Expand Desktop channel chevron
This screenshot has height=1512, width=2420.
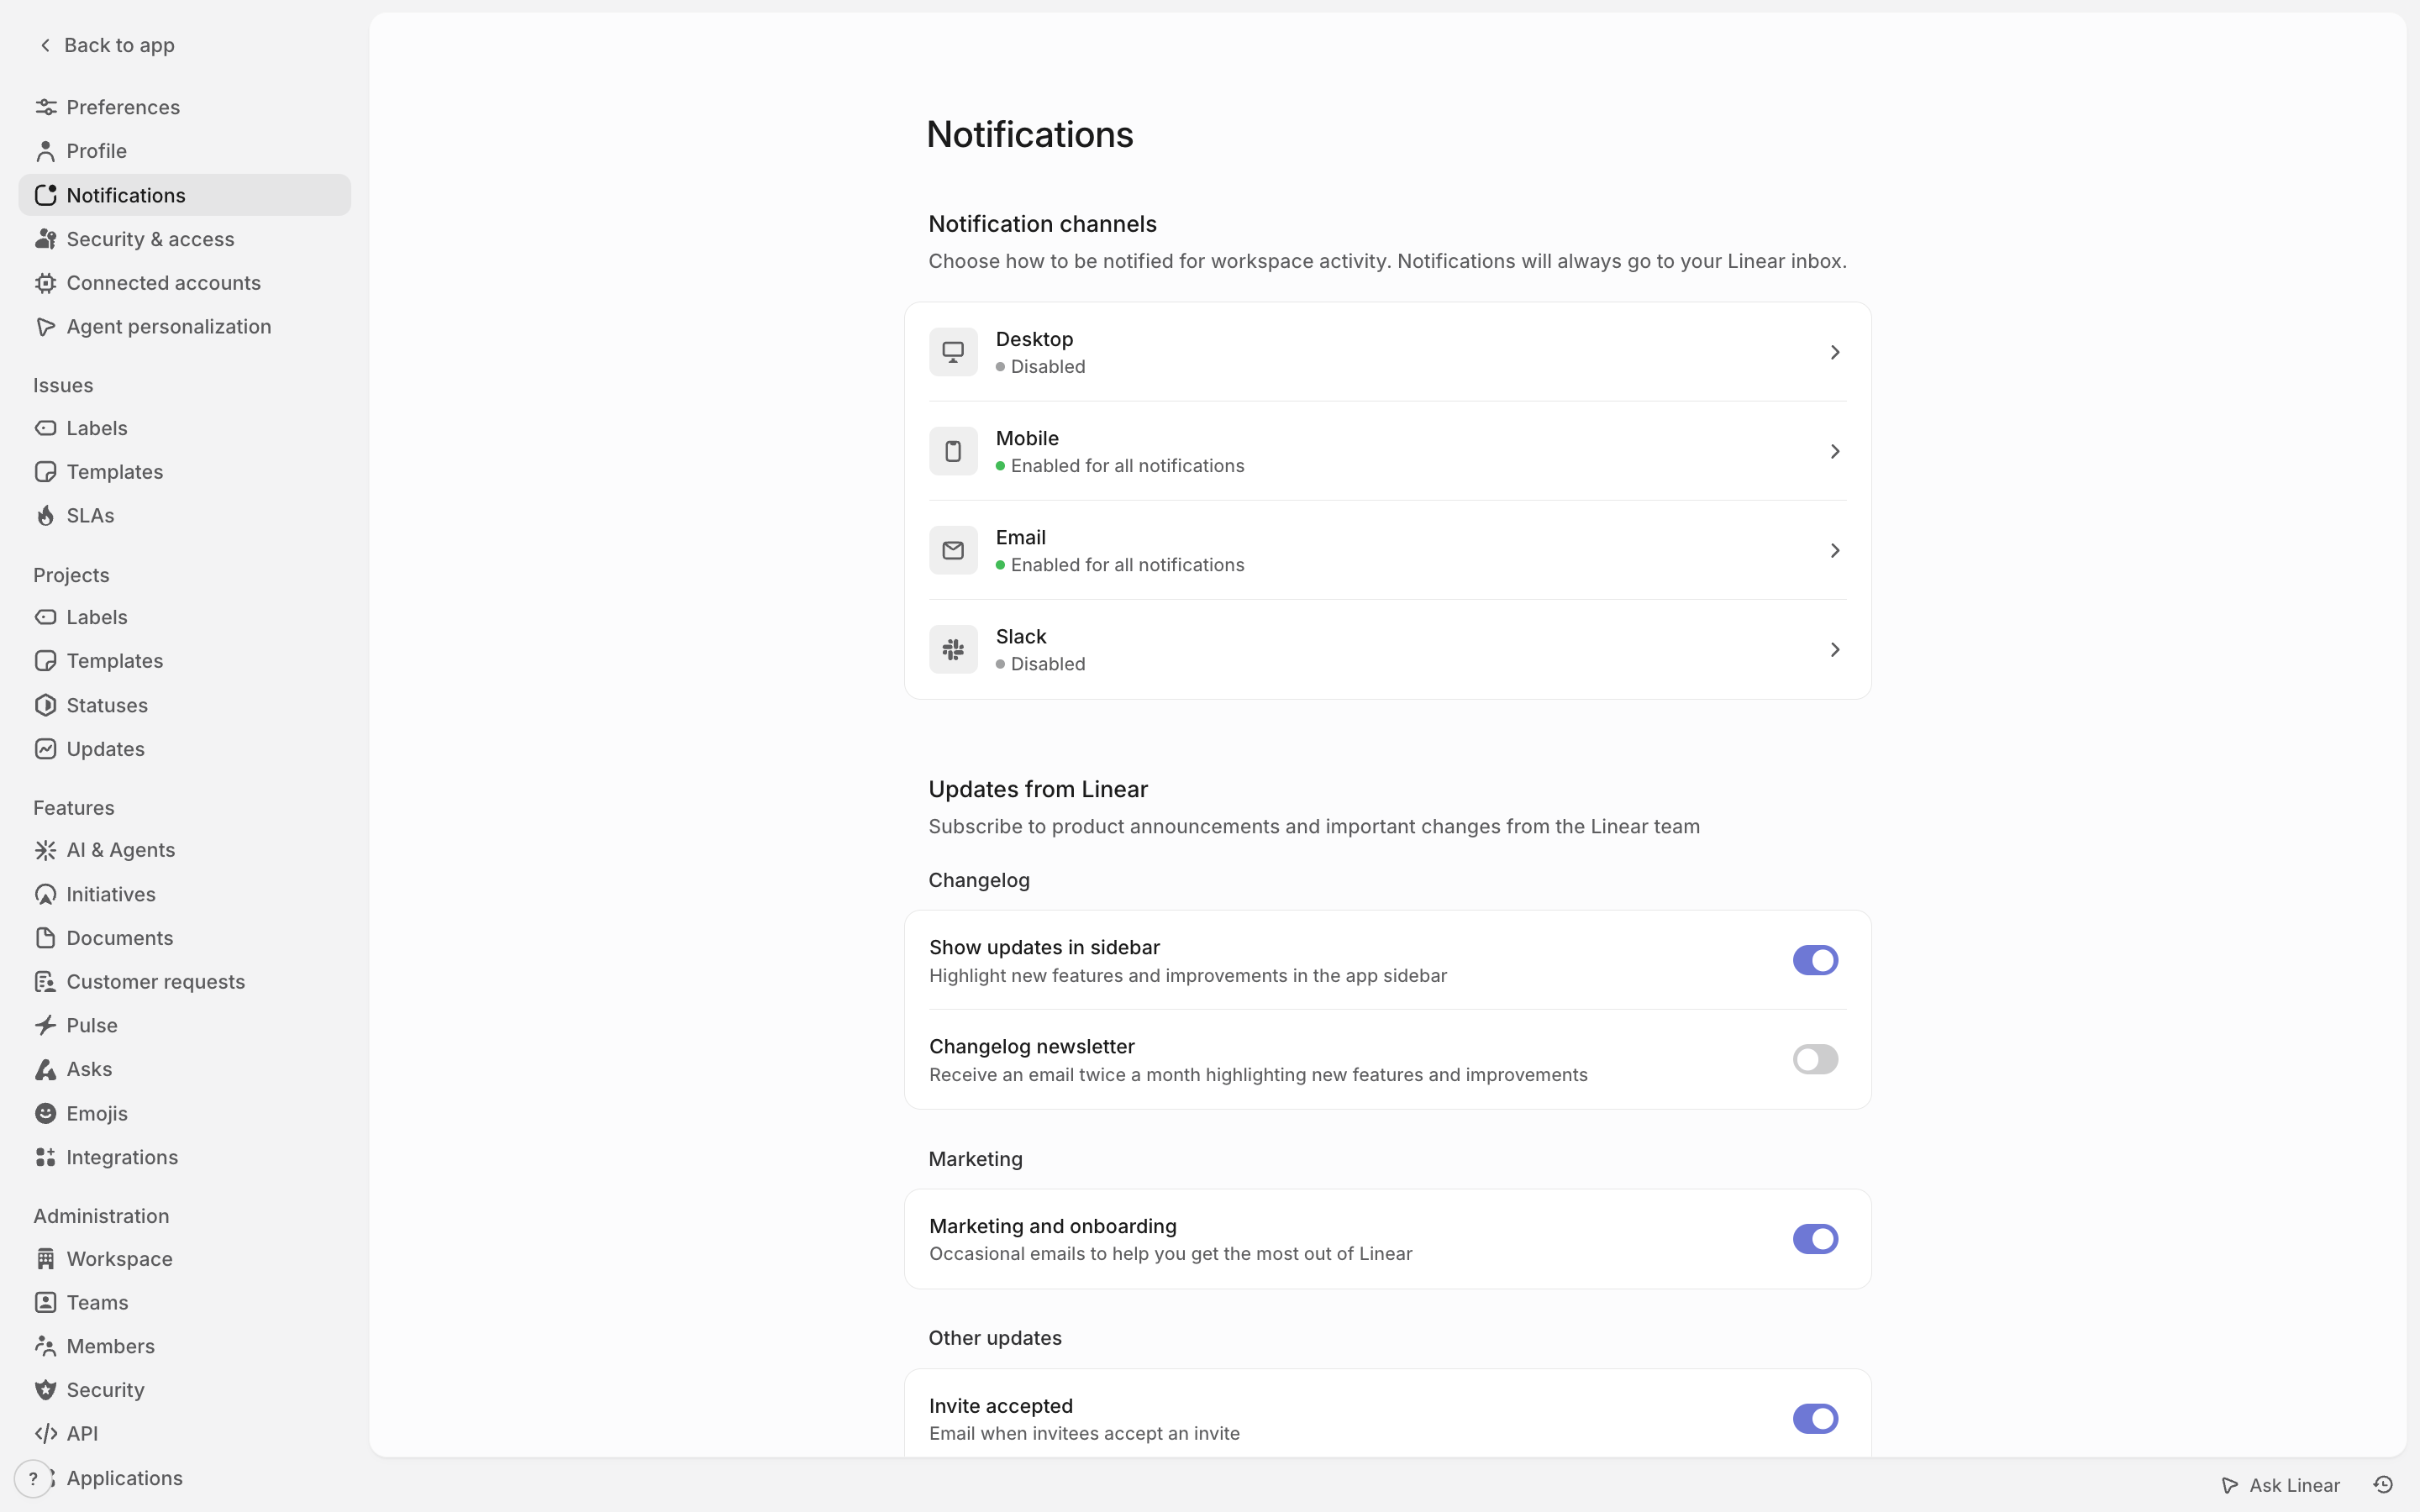[1835, 352]
